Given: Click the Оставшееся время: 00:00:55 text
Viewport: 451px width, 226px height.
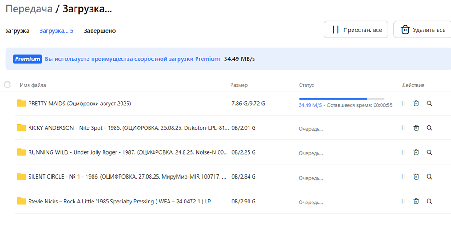Looking at the screenshot, I should tap(359, 105).
